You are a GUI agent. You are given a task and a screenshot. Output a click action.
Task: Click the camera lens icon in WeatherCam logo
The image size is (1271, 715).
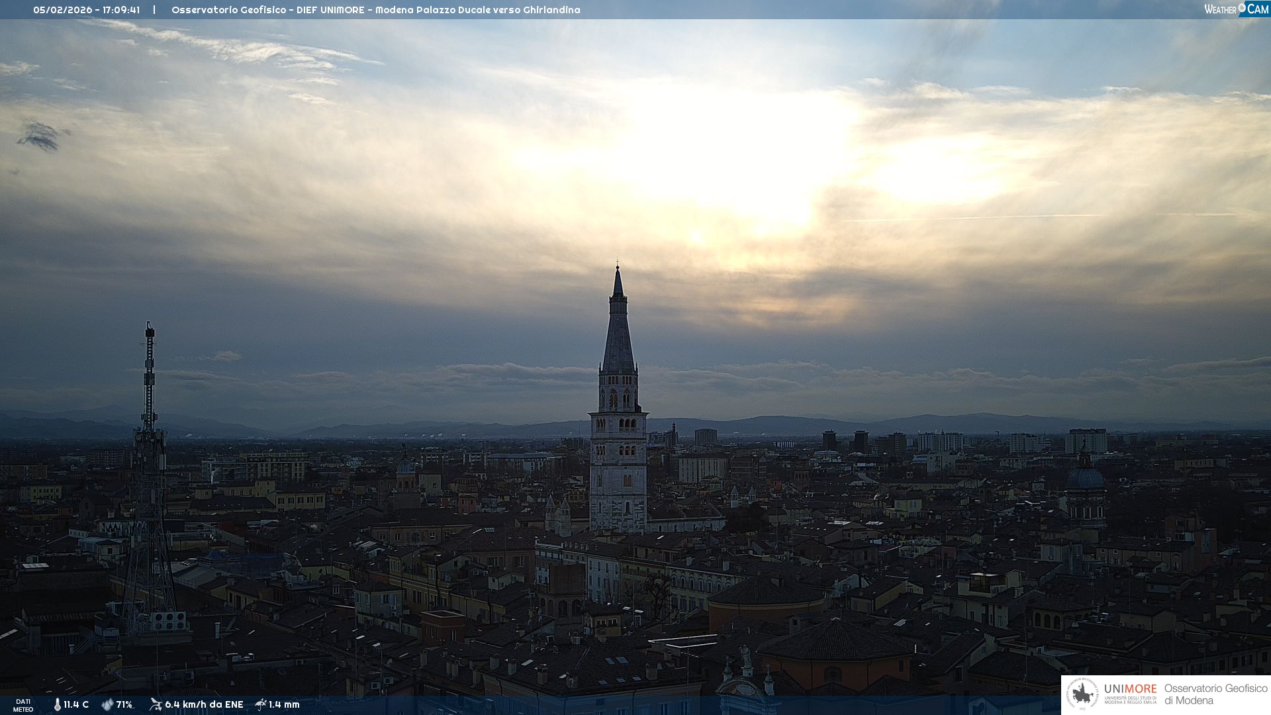coord(1242,7)
